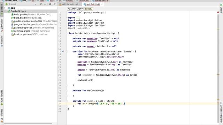Click 'import android.widget.EditText' line

point(86,23)
